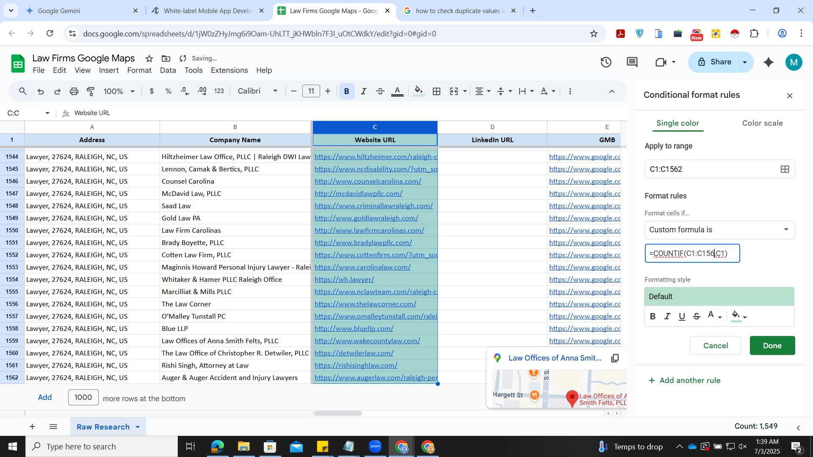Select data range grid icon
Viewport: 813px width, 457px height.
[x=785, y=169]
